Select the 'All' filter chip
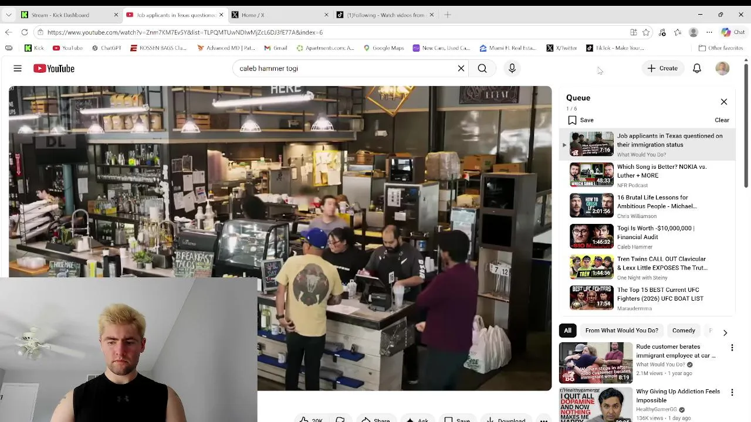Screen dimensions: 751x422 point(568,331)
